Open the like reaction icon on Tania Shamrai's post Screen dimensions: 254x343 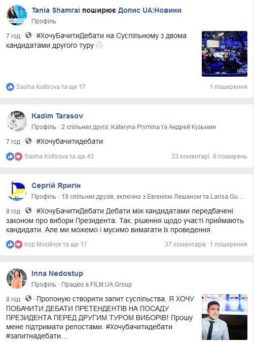pyautogui.click(x=10, y=87)
